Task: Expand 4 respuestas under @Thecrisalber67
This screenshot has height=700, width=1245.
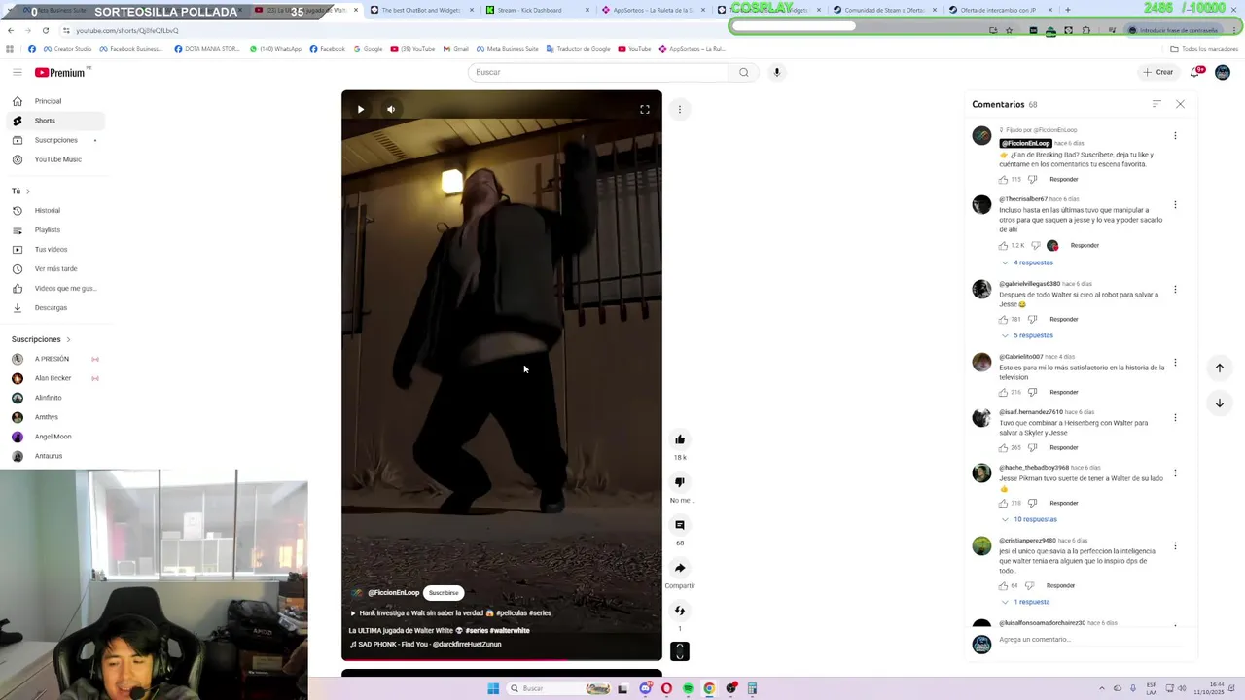Action: tap(1028, 262)
